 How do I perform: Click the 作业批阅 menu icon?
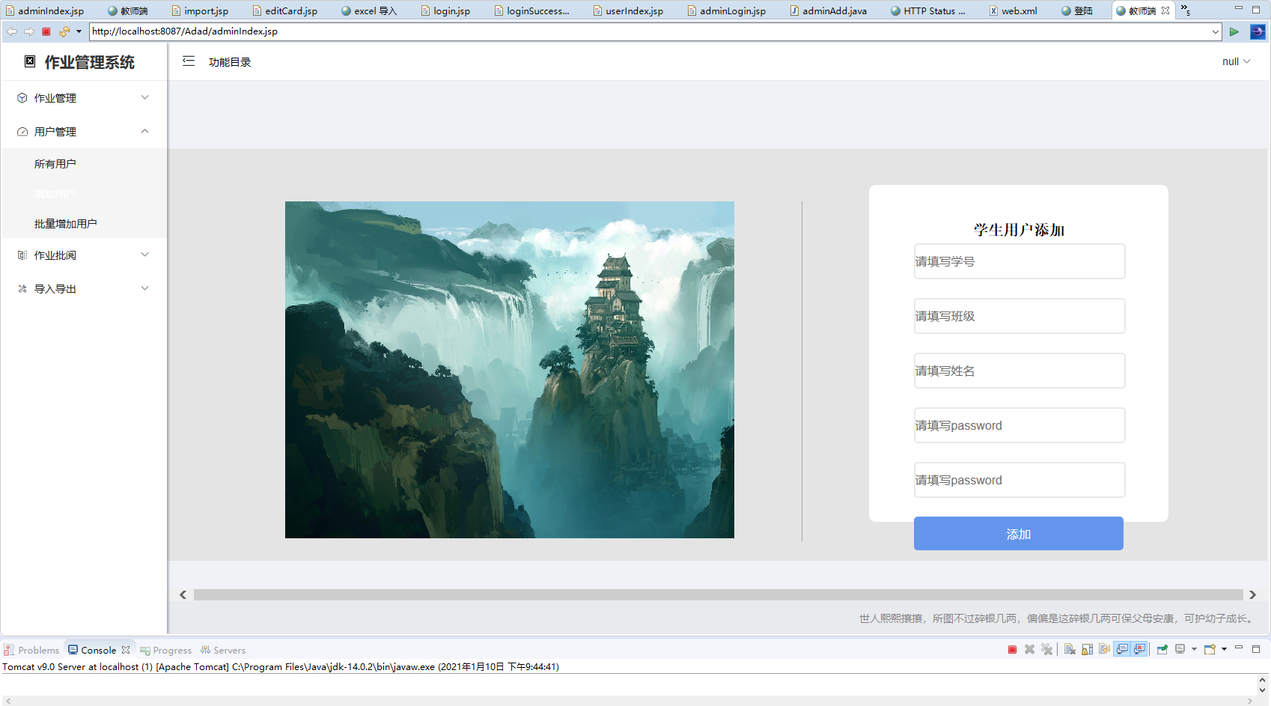[22, 255]
